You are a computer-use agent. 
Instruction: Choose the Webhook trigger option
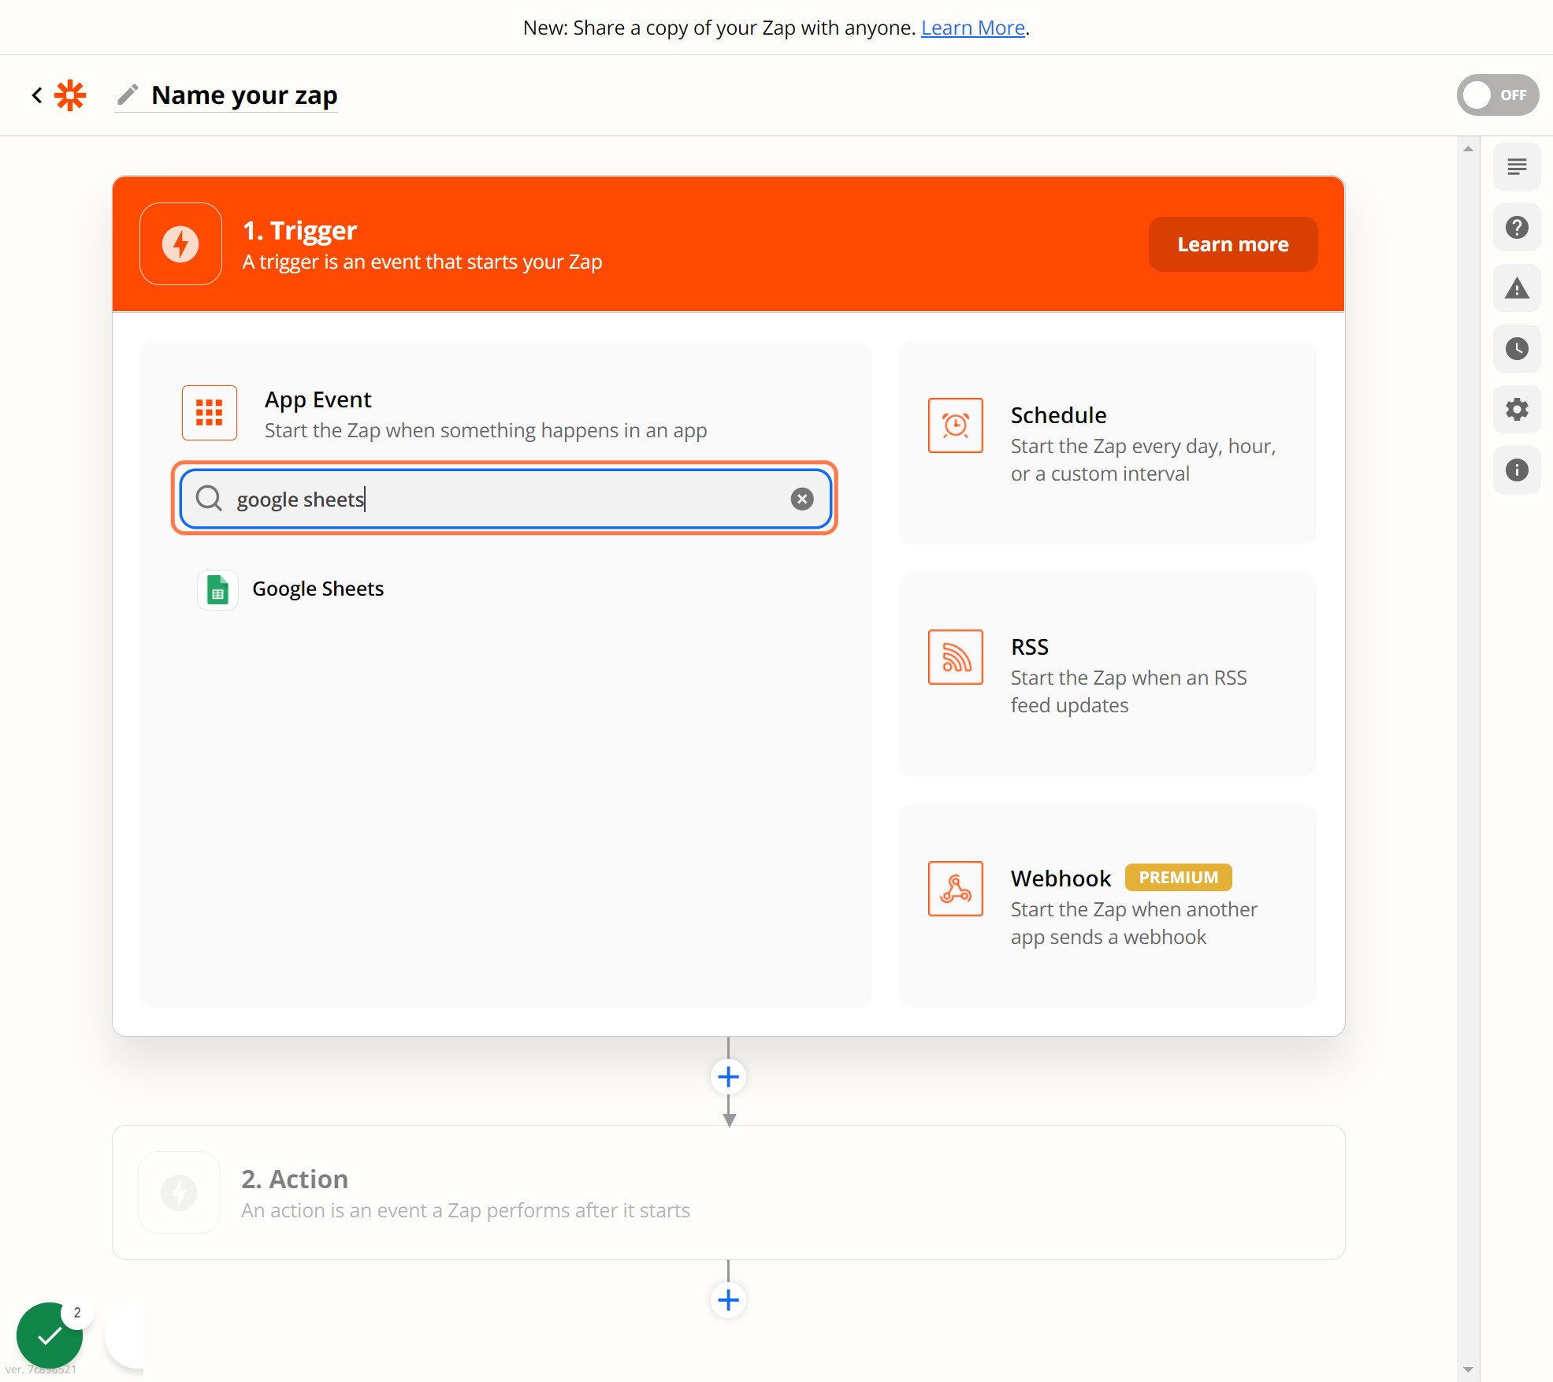coord(1107,906)
